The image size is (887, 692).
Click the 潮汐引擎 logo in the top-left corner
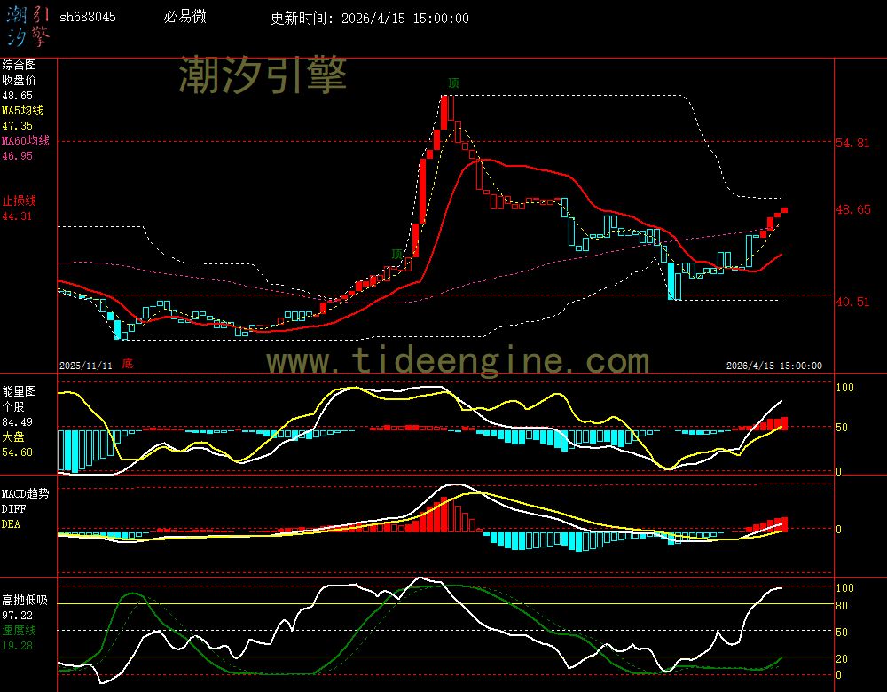[x=27, y=25]
